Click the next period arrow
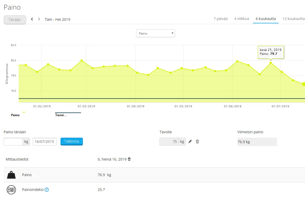 pyautogui.click(x=39, y=19)
